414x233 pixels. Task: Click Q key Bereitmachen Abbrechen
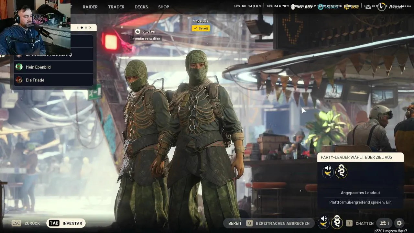point(278,223)
